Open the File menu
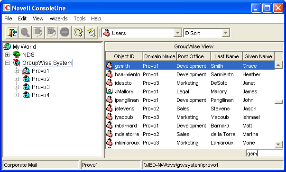The image size is (286, 172). coord(8,18)
